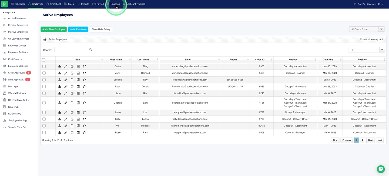Open the All Payrun Cycles dropdown
The width and height of the screenshot is (389, 176).
[x=367, y=29]
